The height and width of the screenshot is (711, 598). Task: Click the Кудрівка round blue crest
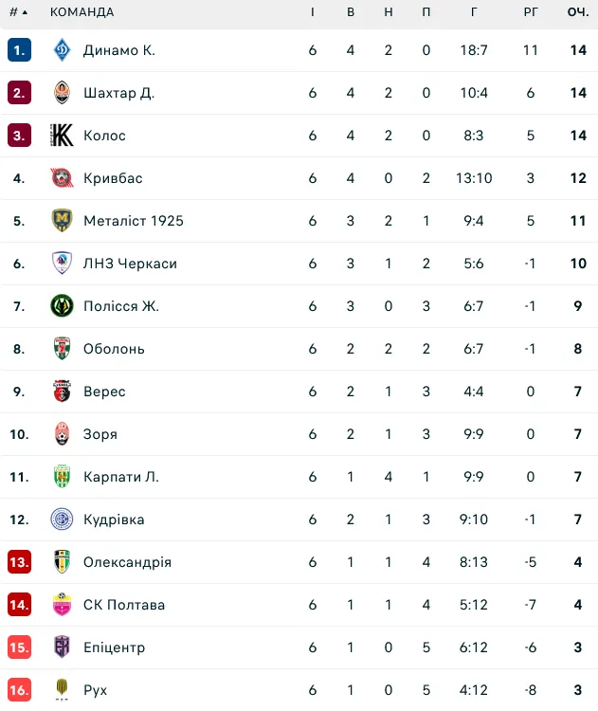(63, 520)
